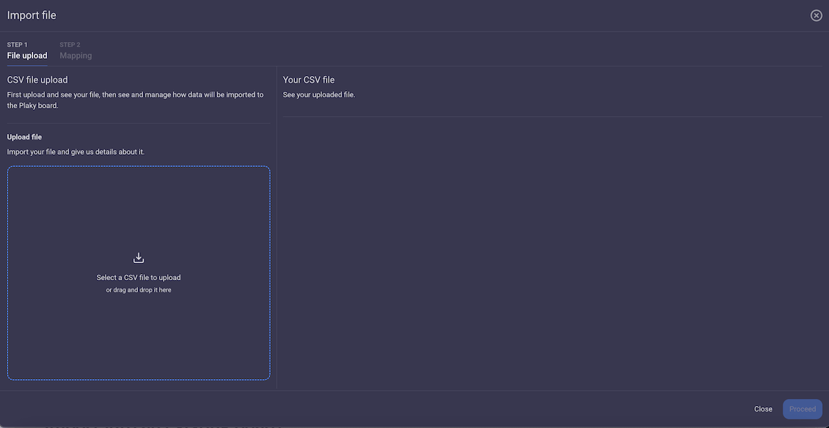Viewport: 829px width, 428px height.
Task: Click the 'Upload file' label text
Action: click(24, 137)
